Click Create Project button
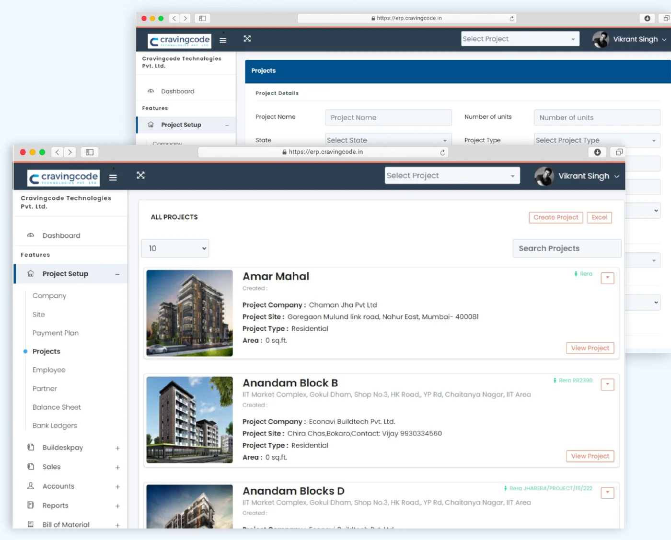Screen dimensions: 671x540 click(x=556, y=217)
